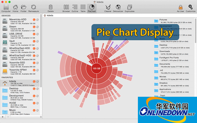Select the PieChart view

point(92,8)
